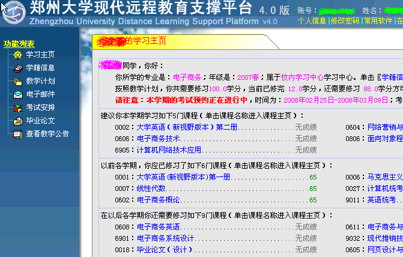Open course 大学英语(新视野版本)第二册
403x257 pixels.
187,127
